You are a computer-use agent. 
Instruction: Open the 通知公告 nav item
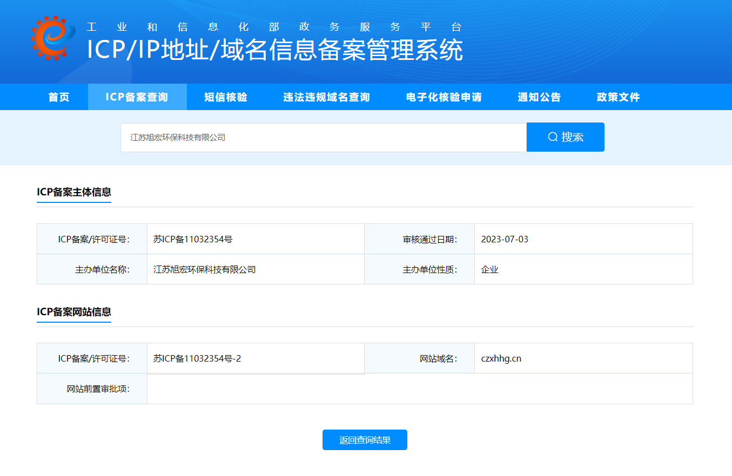[539, 97]
